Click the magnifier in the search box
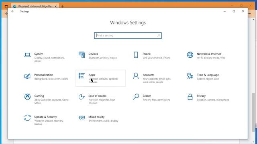This screenshot has height=144, width=257. (159, 36)
